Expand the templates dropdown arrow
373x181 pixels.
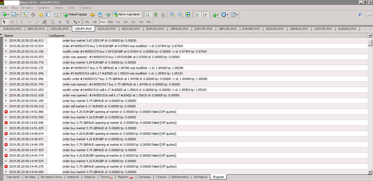pyautogui.click(x=237, y=14)
